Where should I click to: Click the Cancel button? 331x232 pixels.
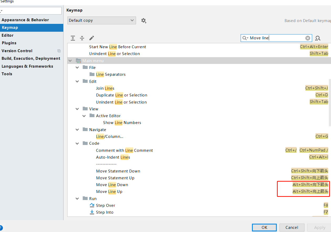point(292,228)
